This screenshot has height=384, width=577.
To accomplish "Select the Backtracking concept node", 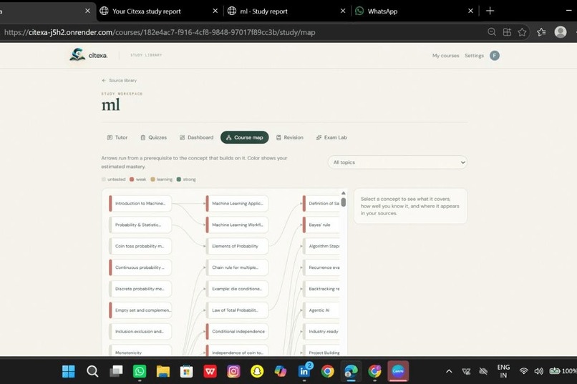I will point(321,289).
